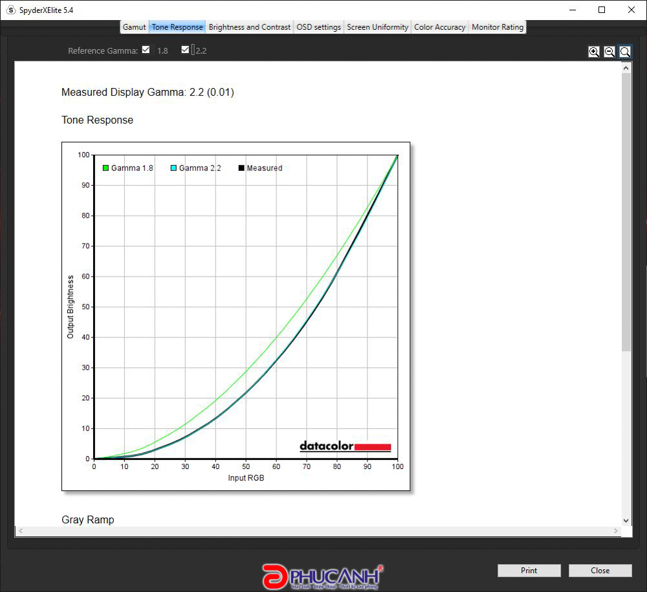
Task: Maximize the SpyderXElite window
Action: coord(602,10)
